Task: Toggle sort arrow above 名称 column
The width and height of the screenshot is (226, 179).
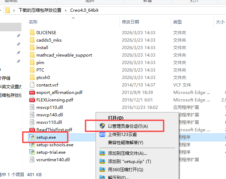Action: pos(73,18)
